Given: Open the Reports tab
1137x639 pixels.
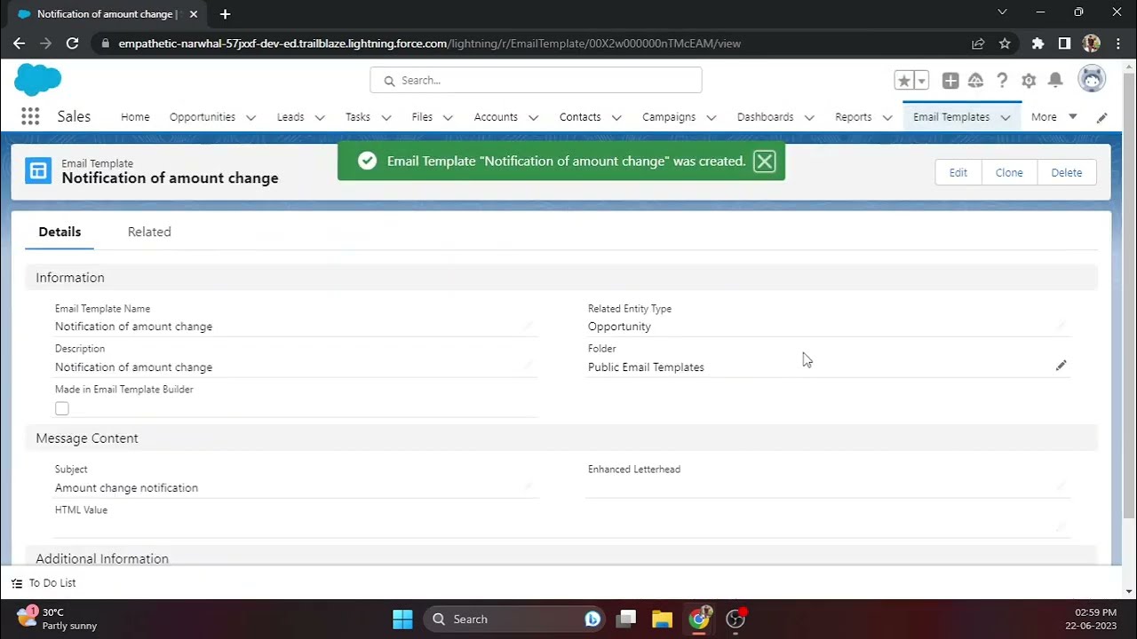Looking at the screenshot, I should [854, 117].
